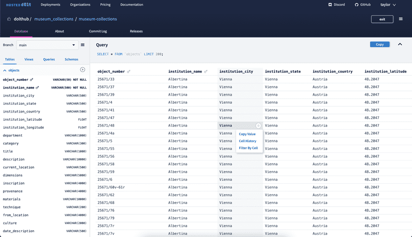
Task: Open museum-collections database breadcrumb link
Action: [x=98, y=19]
